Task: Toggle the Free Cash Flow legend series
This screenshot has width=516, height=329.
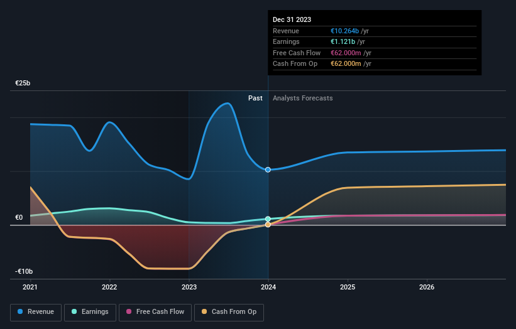Action: tap(155, 312)
